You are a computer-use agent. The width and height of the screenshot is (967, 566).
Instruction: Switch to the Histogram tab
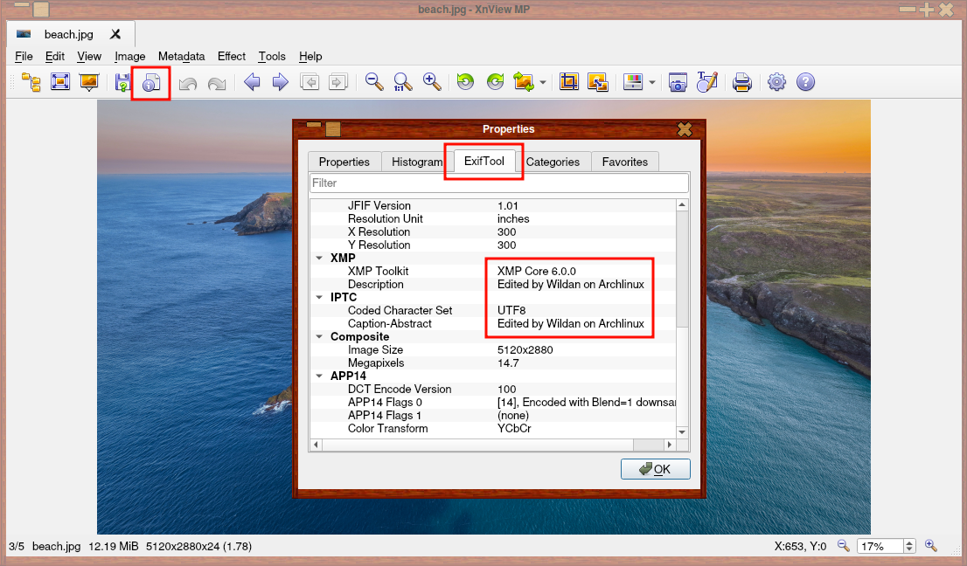(417, 162)
